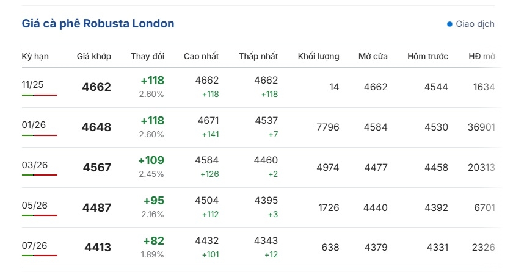Click the Thấp nhất column header
513x272 pixels.
pyautogui.click(x=258, y=56)
